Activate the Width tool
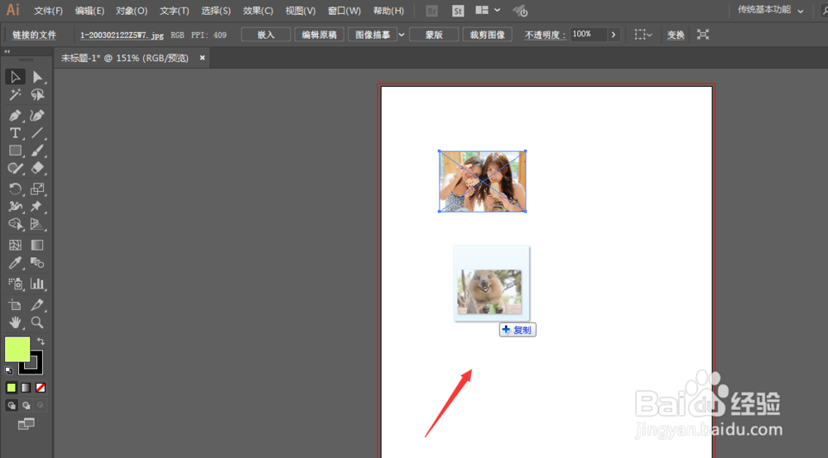This screenshot has width=828, height=458. click(15, 207)
